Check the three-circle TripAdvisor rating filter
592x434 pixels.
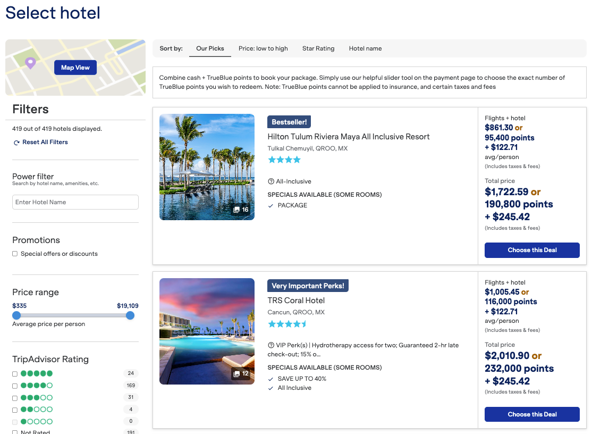15,398
